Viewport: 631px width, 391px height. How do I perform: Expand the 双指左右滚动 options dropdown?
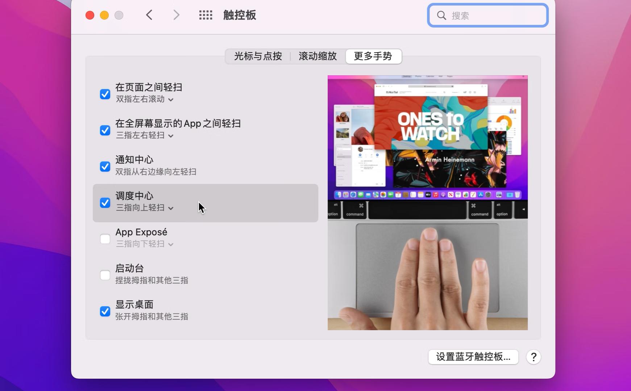[171, 99]
